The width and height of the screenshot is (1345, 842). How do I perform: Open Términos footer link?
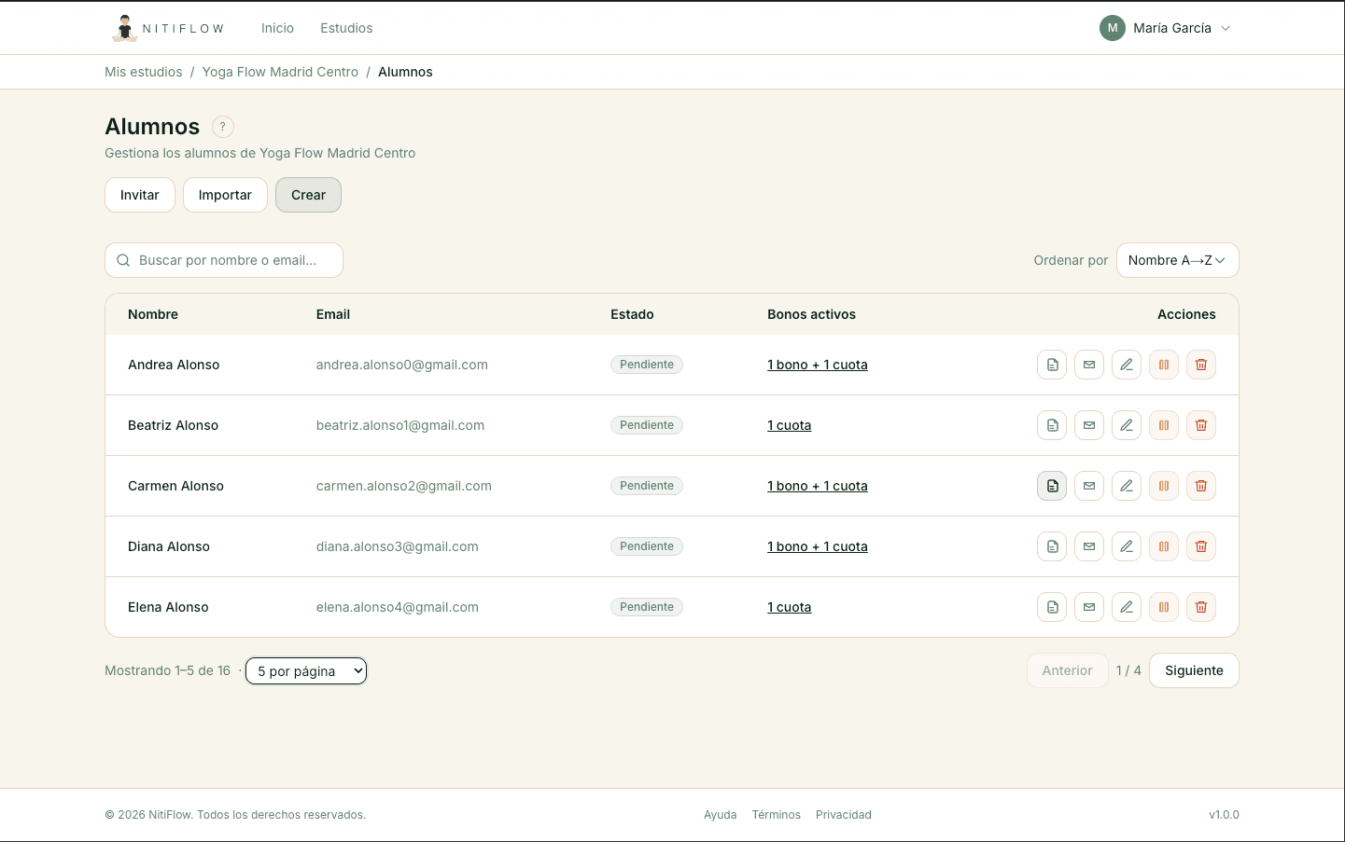(777, 815)
